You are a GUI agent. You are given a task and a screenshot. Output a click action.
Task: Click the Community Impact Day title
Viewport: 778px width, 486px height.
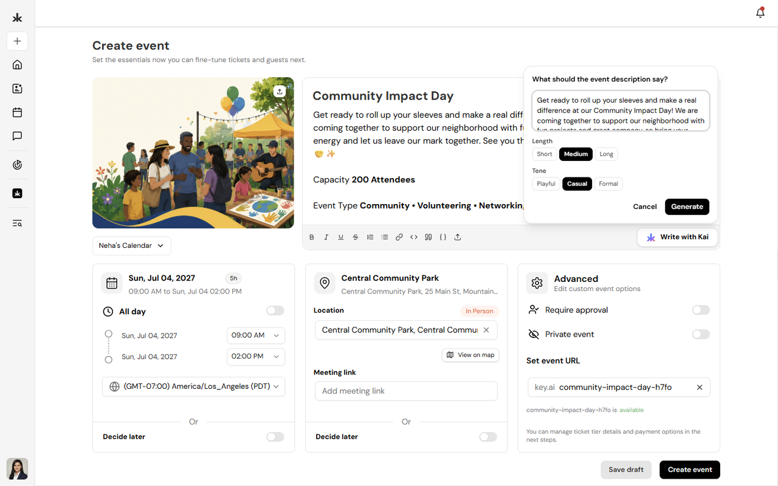pos(383,96)
